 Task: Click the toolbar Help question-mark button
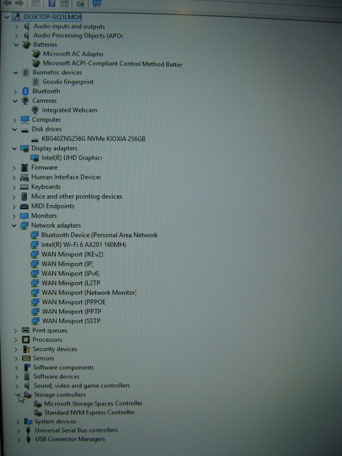pos(52,3)
